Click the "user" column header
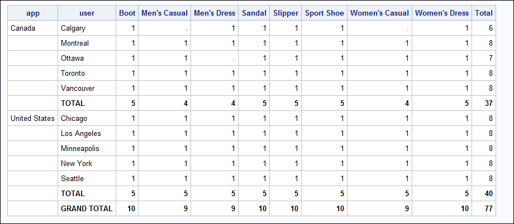Viewport: 514px width, 224px height. [x=87, y=13]
